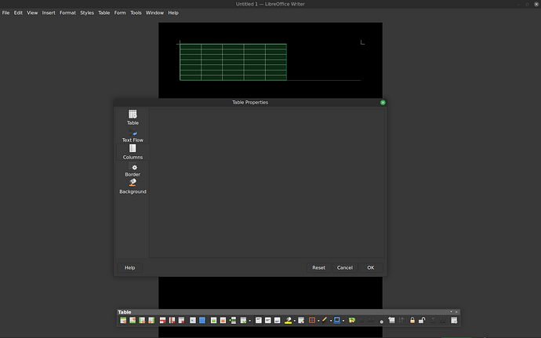
Task: Apply the table cell background color
Action: pyautogui.click(x=288, y=321)
